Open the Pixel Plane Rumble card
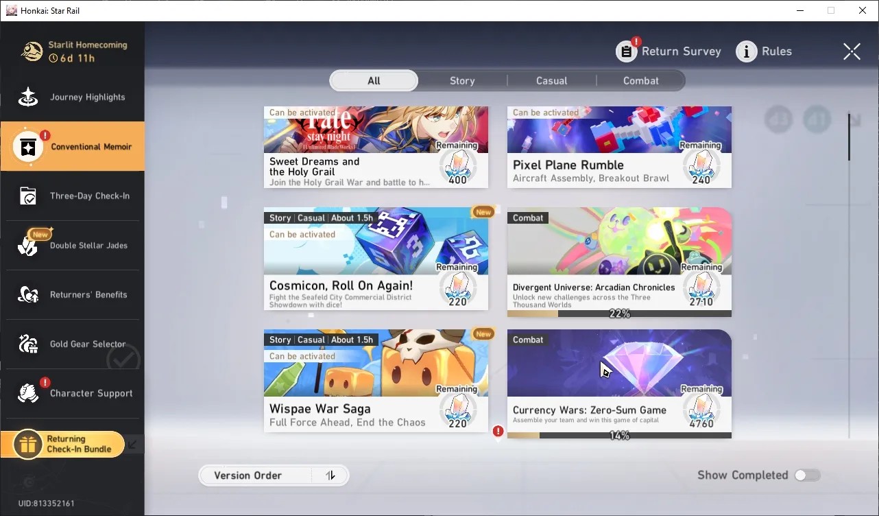879x516 pixels. click(619, 147)
